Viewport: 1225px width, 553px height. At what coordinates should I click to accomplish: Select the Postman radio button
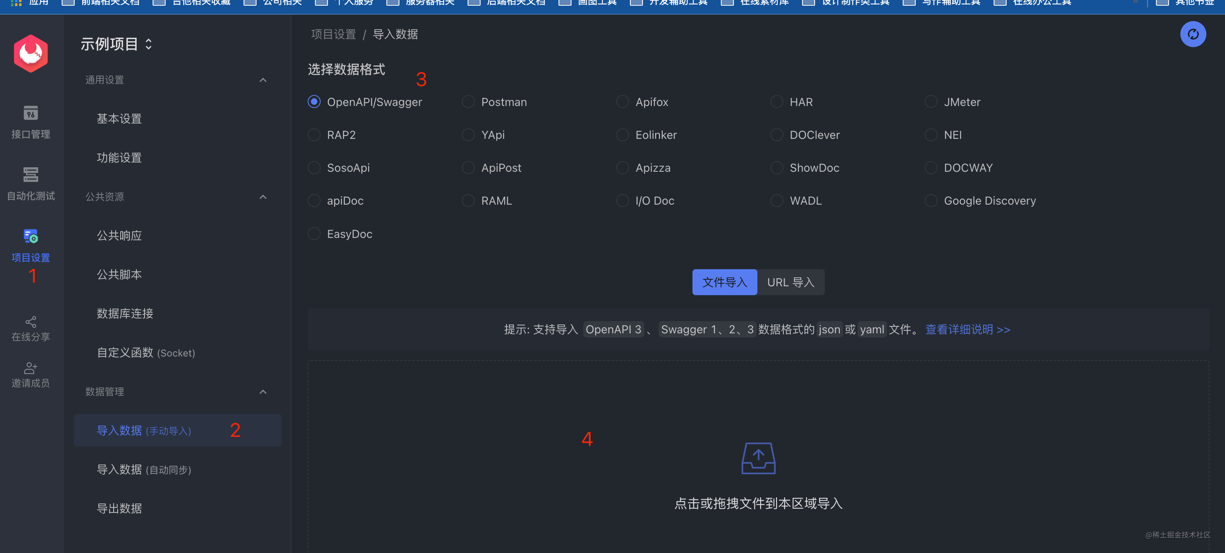(468, 102)
